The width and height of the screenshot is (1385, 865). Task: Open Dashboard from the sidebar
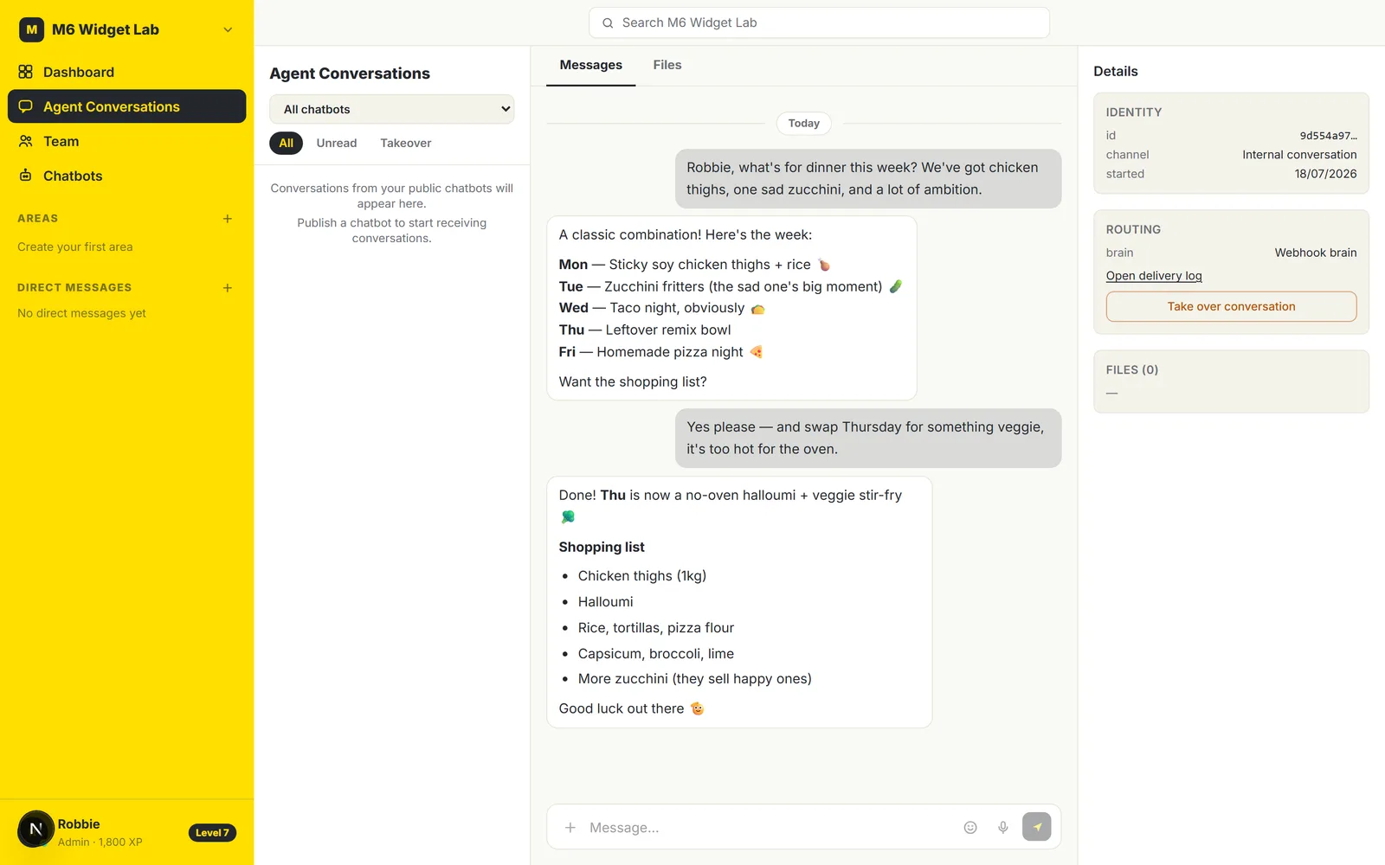[x=126, y=72]
